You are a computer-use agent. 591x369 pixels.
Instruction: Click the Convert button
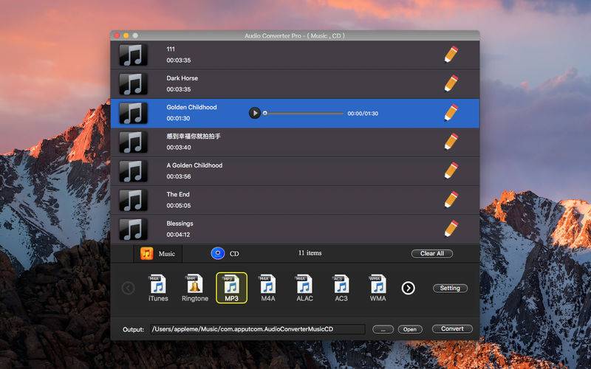coord(452,328)
